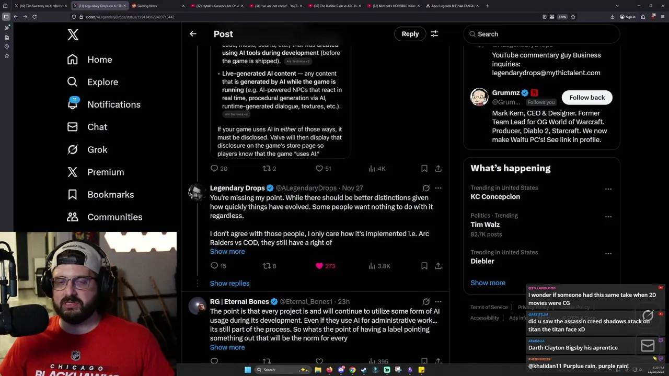The image size is (669, 376).
Task: Bookmark the reply with 273 likes
Action: [x=424, y=266]
